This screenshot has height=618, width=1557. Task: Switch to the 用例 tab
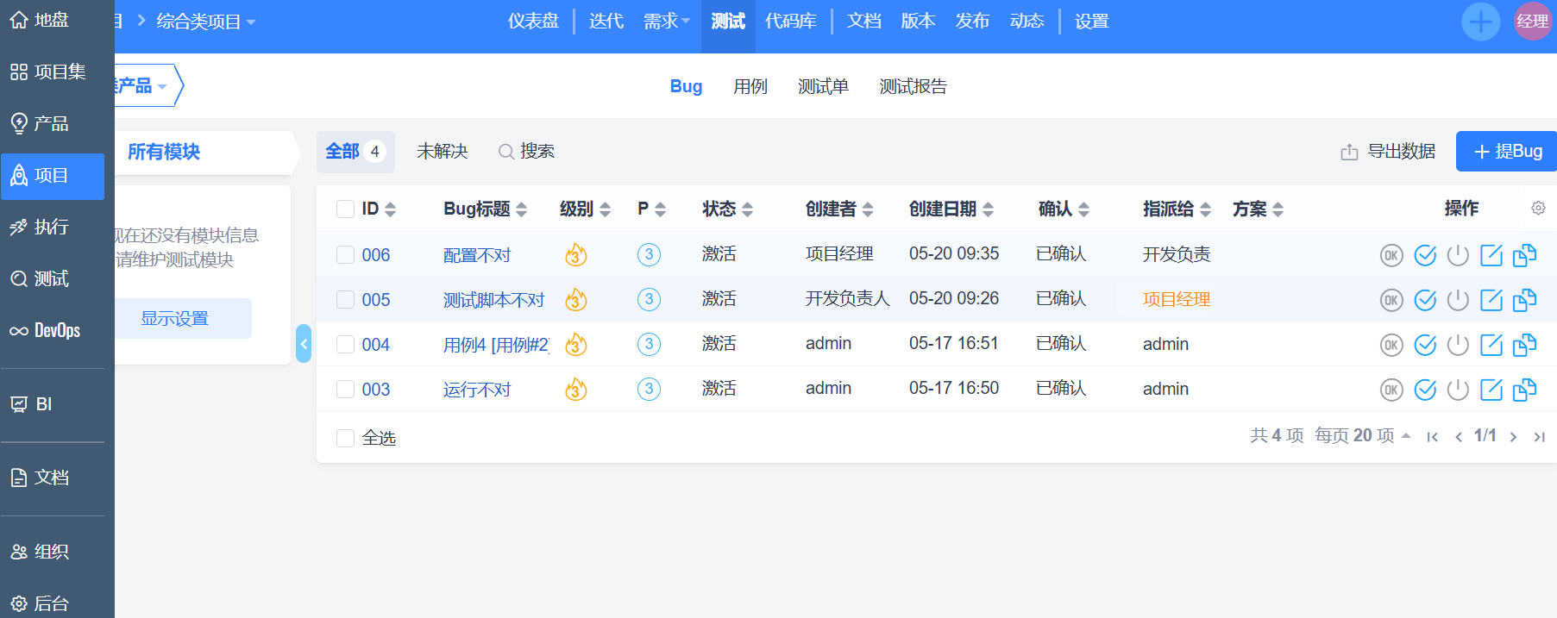point(750,87)
